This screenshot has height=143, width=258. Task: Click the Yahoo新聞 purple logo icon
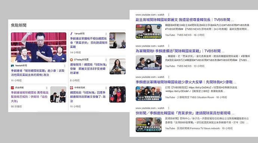point(71,34)
